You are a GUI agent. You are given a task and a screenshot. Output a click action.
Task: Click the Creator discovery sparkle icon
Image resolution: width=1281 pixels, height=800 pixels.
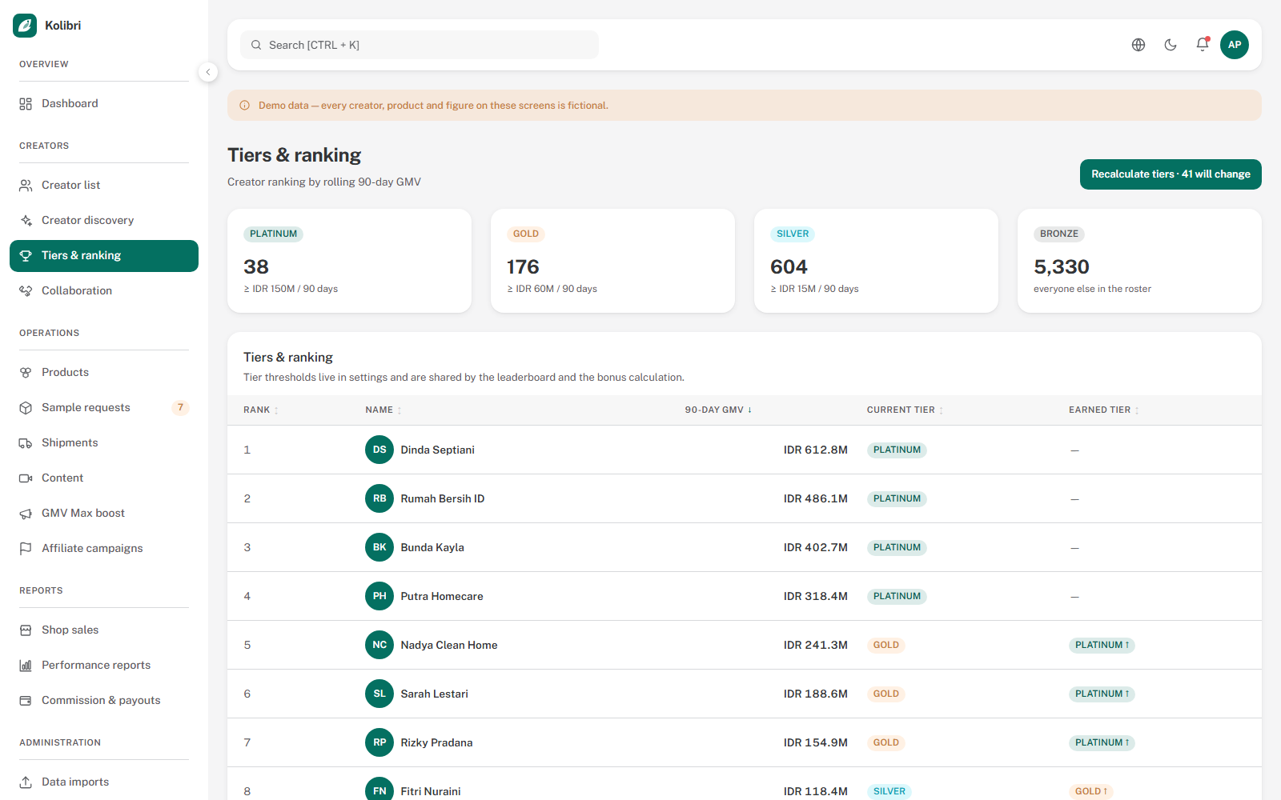point(26,221)
